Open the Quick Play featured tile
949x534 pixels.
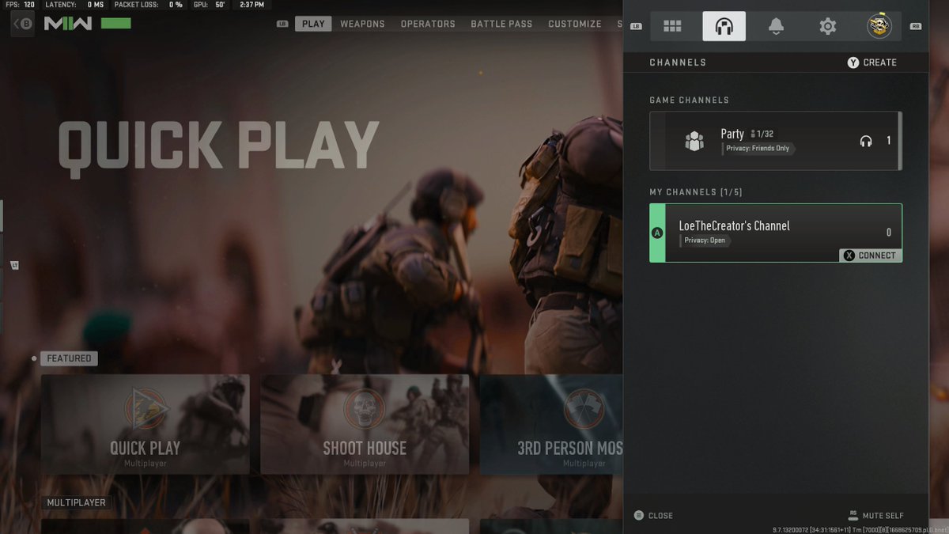146,424
